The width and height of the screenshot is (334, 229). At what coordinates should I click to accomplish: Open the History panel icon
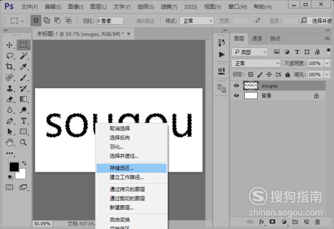coord(222,42)
